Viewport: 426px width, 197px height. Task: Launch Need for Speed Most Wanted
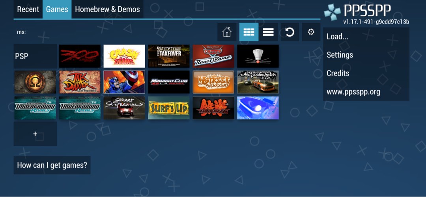click(x=258, y=82)
